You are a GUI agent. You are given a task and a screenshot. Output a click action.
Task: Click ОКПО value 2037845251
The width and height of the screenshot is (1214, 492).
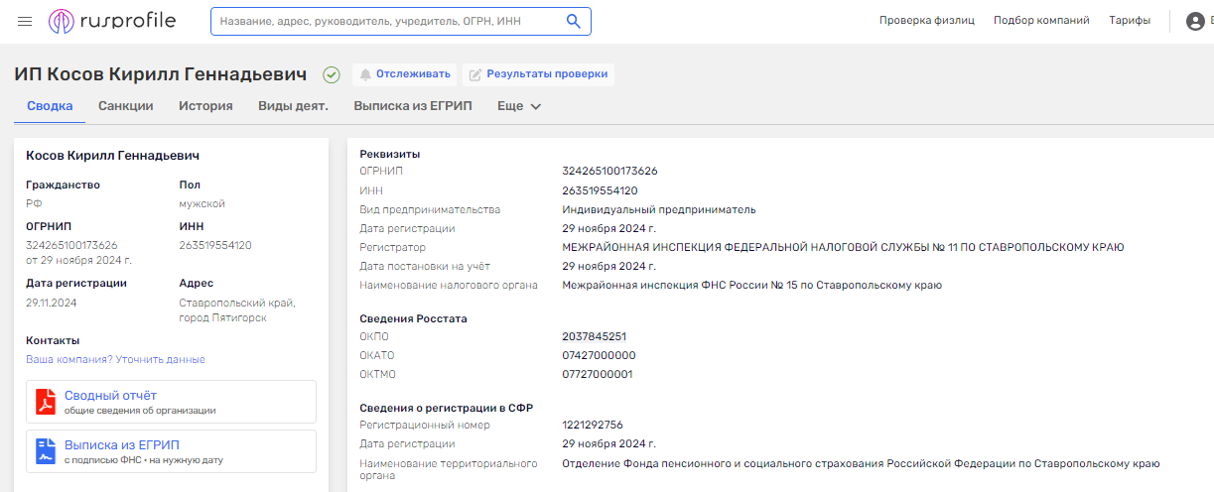point(594,336)
